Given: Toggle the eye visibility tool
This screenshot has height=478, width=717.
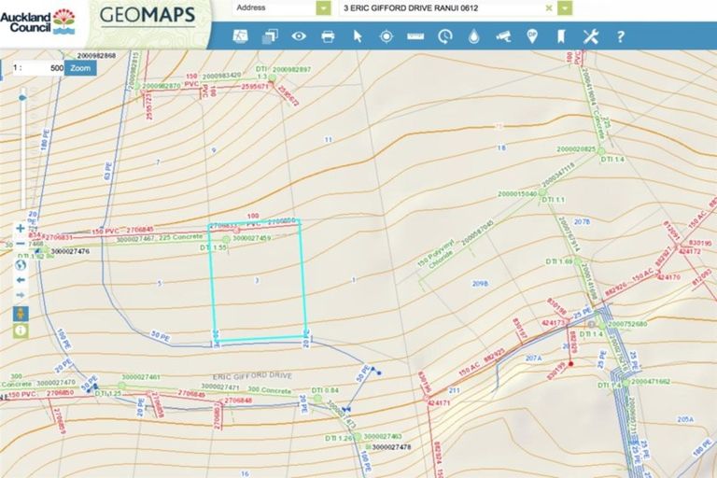Looking at the screenshot, I should click(x=299, y=36).
